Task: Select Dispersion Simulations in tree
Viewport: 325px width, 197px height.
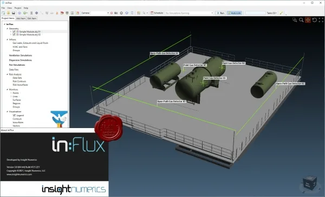Action: (21, 60)
